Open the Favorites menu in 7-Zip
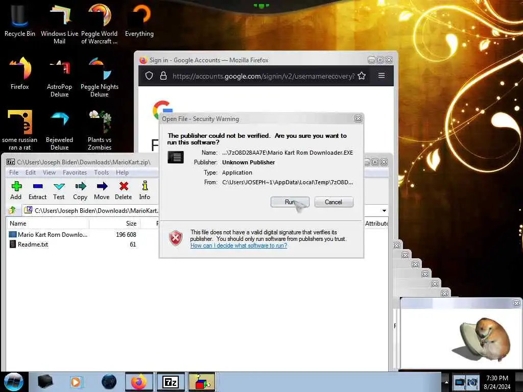The image size is (523, 392). [x=75, y=173]
